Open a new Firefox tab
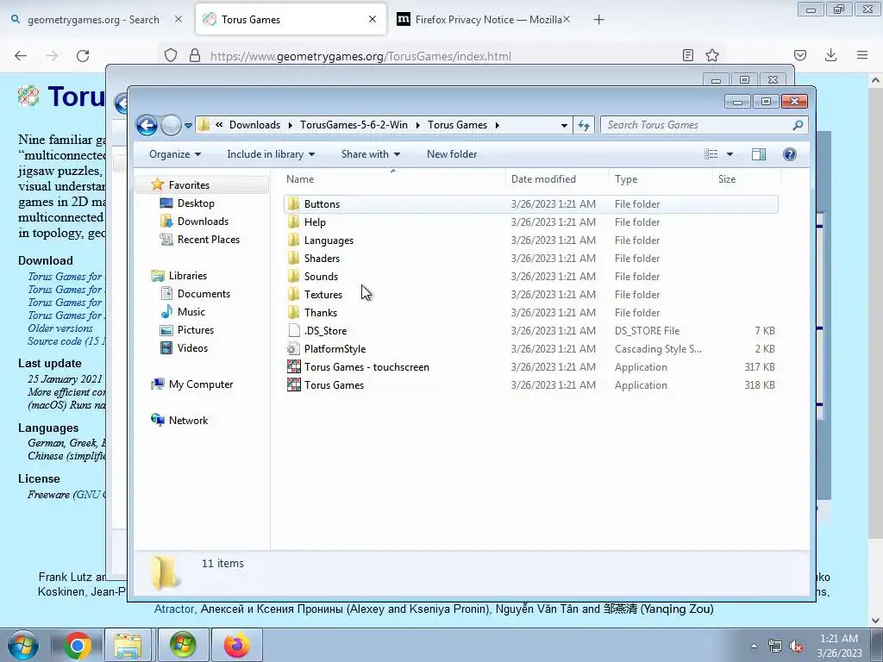Image resolution: width=883 pixels, height=662 pixels. [x=598, y=20]
